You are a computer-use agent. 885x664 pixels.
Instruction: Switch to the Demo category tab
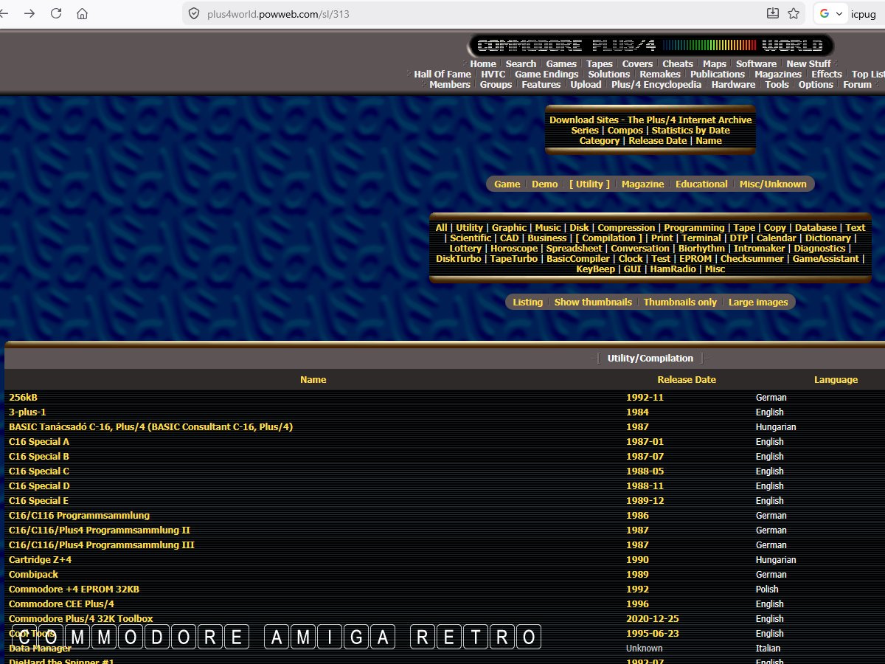(x=545, y=184)
